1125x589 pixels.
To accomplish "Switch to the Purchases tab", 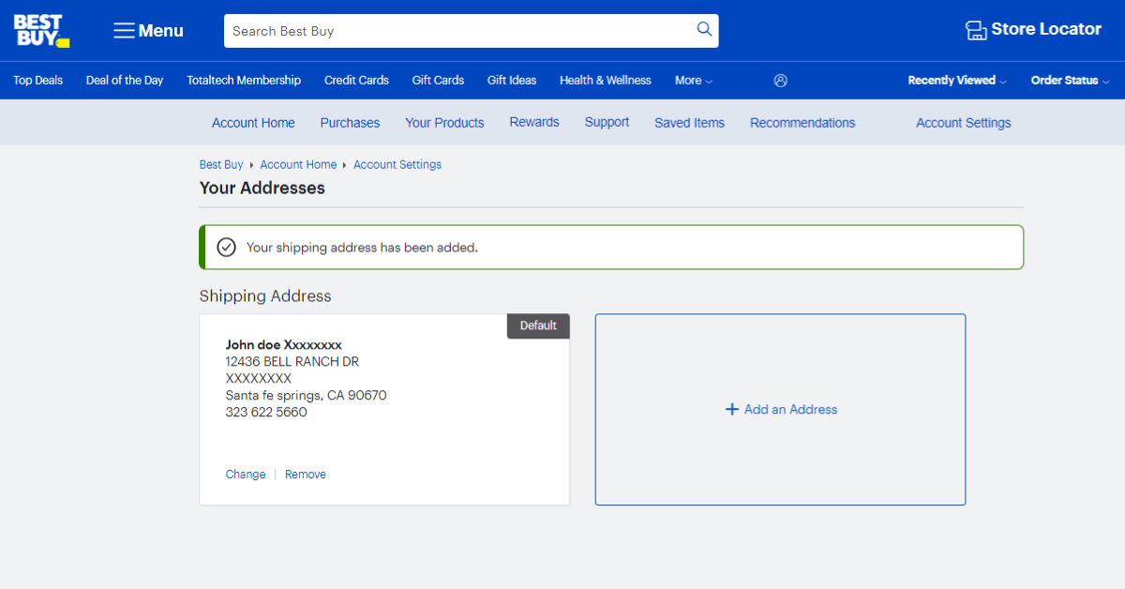I will (350, 122).
